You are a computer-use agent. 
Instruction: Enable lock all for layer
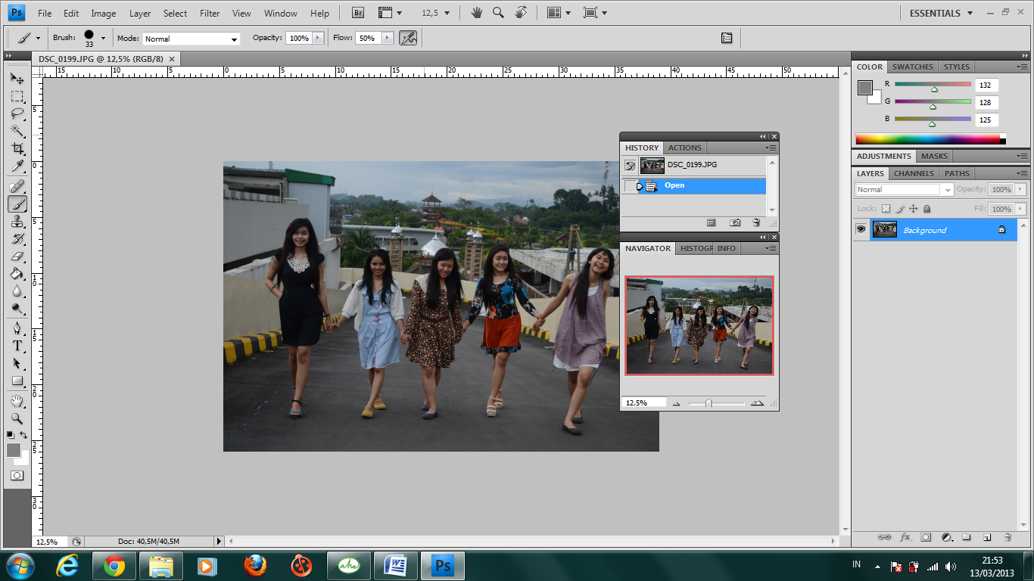pos(927,209)
